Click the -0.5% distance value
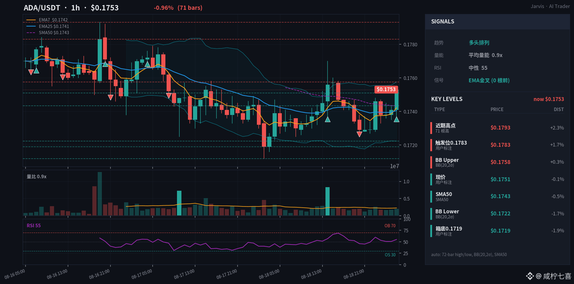Image resolution: width=574 pixels, height=284 pixels. [x=558, y=196]
